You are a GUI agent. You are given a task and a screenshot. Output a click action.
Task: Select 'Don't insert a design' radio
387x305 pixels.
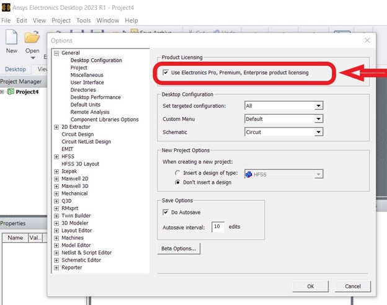(x=177, y=182)
